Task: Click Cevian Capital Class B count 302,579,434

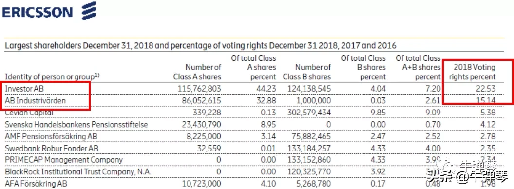Action: point(309,113)
